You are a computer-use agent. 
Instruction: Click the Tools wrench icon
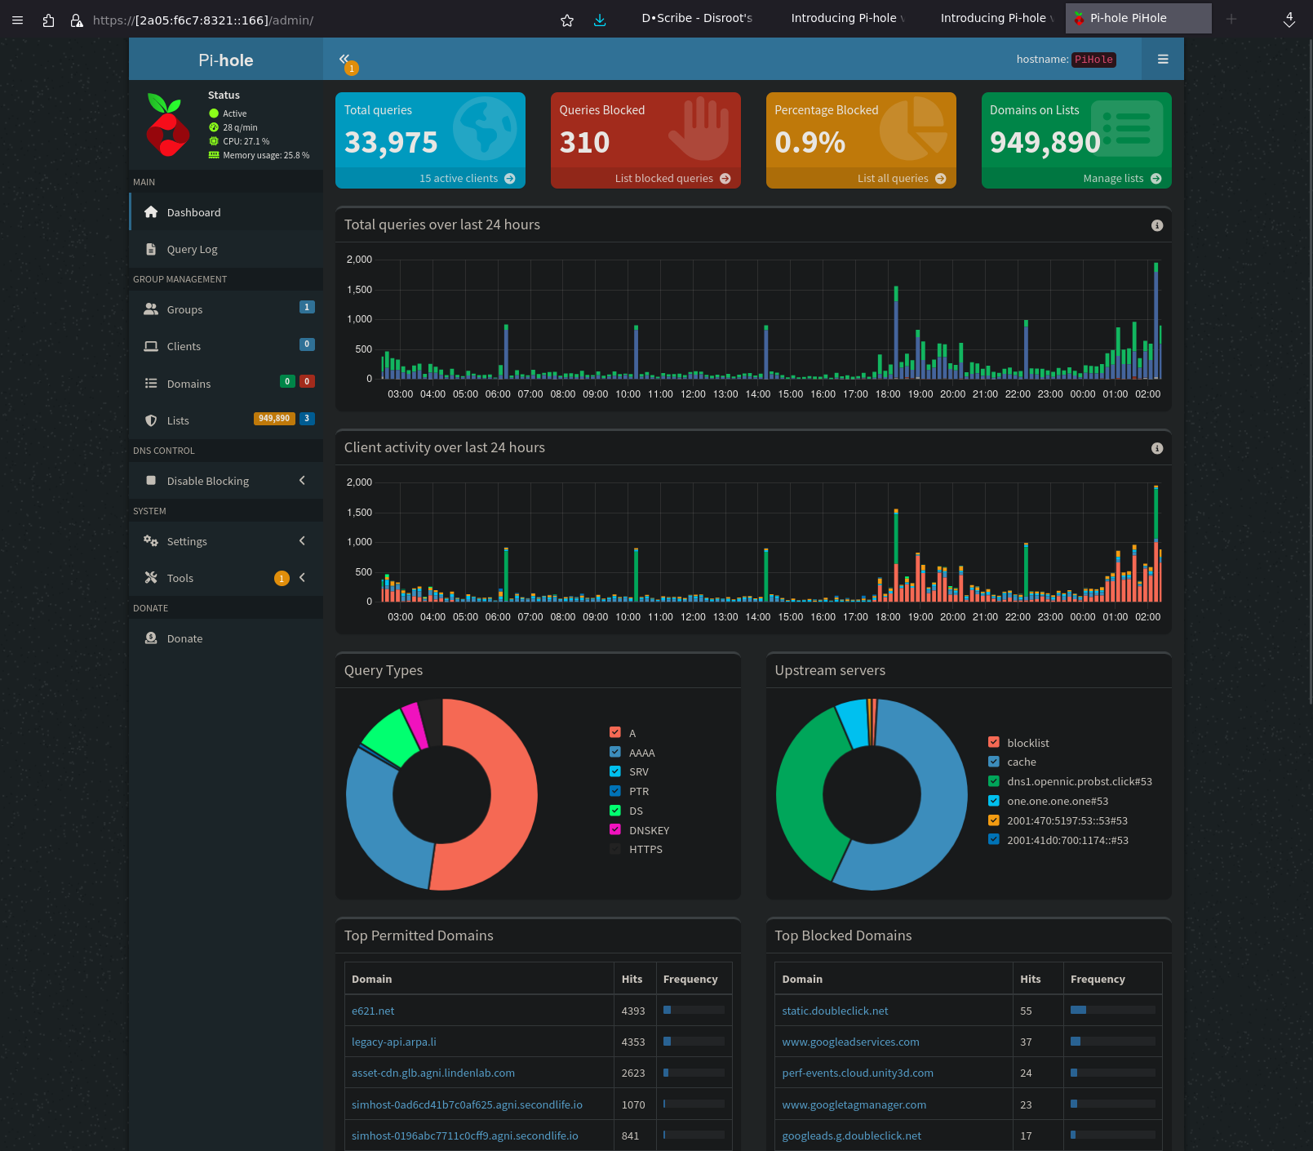(151, 578)
